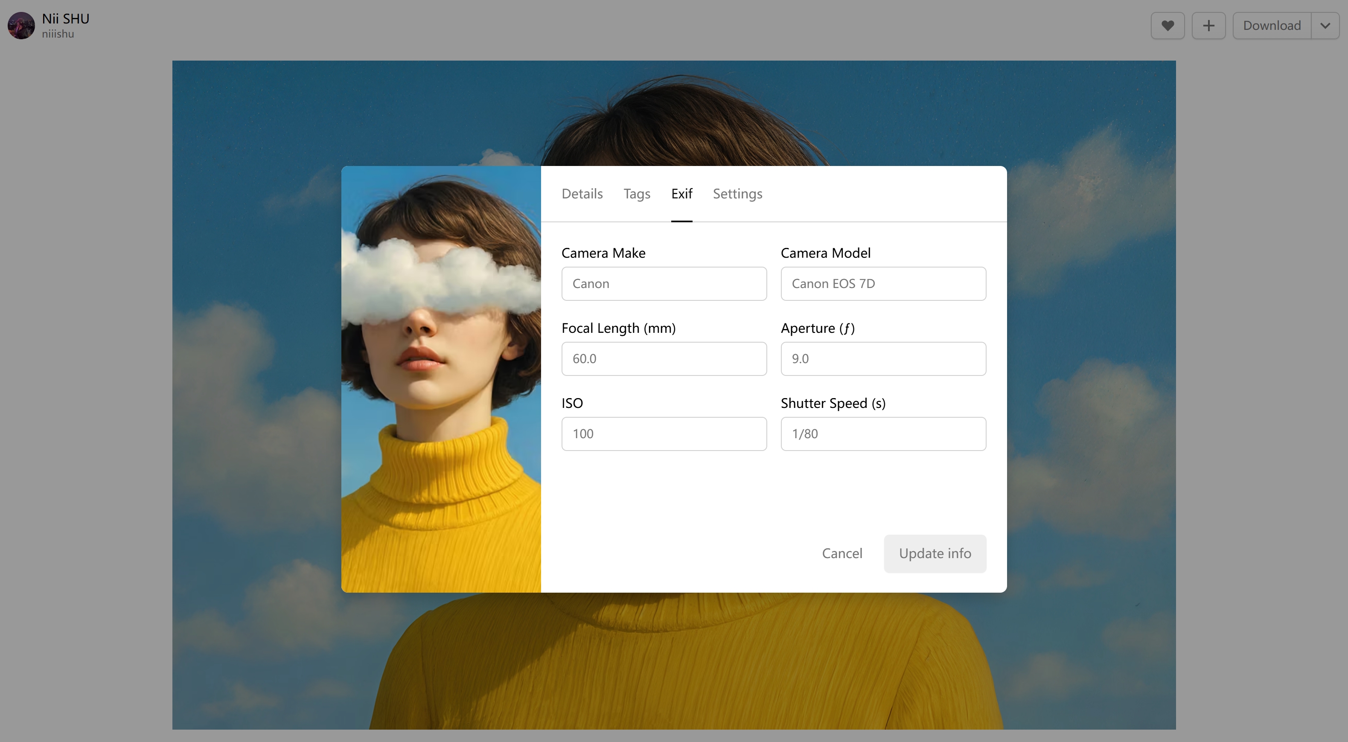1348x742 pixels.
Task: Open Nii SHU profile name link
Action: [65, 19]
